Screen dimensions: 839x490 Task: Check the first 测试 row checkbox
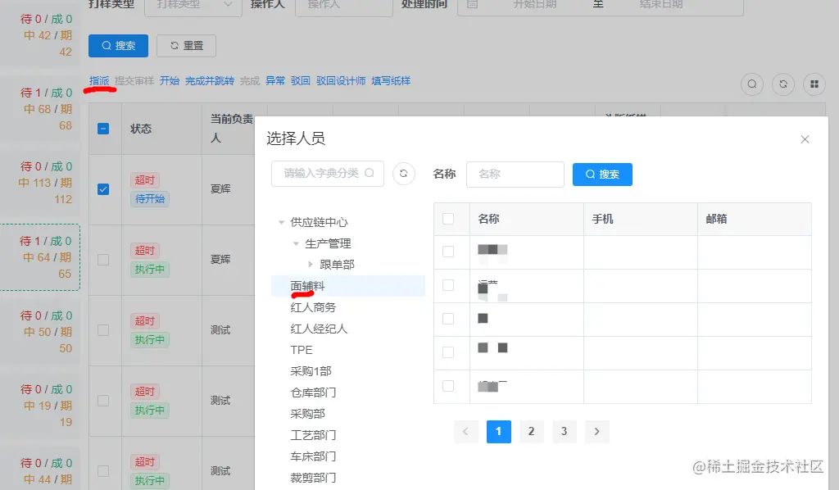coord(103,330)
